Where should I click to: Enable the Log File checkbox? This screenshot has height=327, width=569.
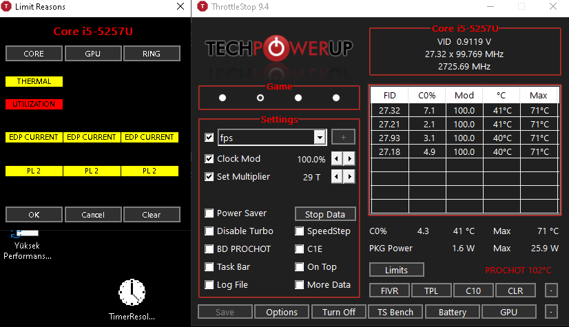209,285
